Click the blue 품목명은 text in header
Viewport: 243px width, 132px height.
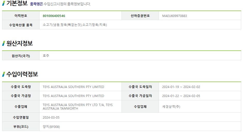pos(36,4)
